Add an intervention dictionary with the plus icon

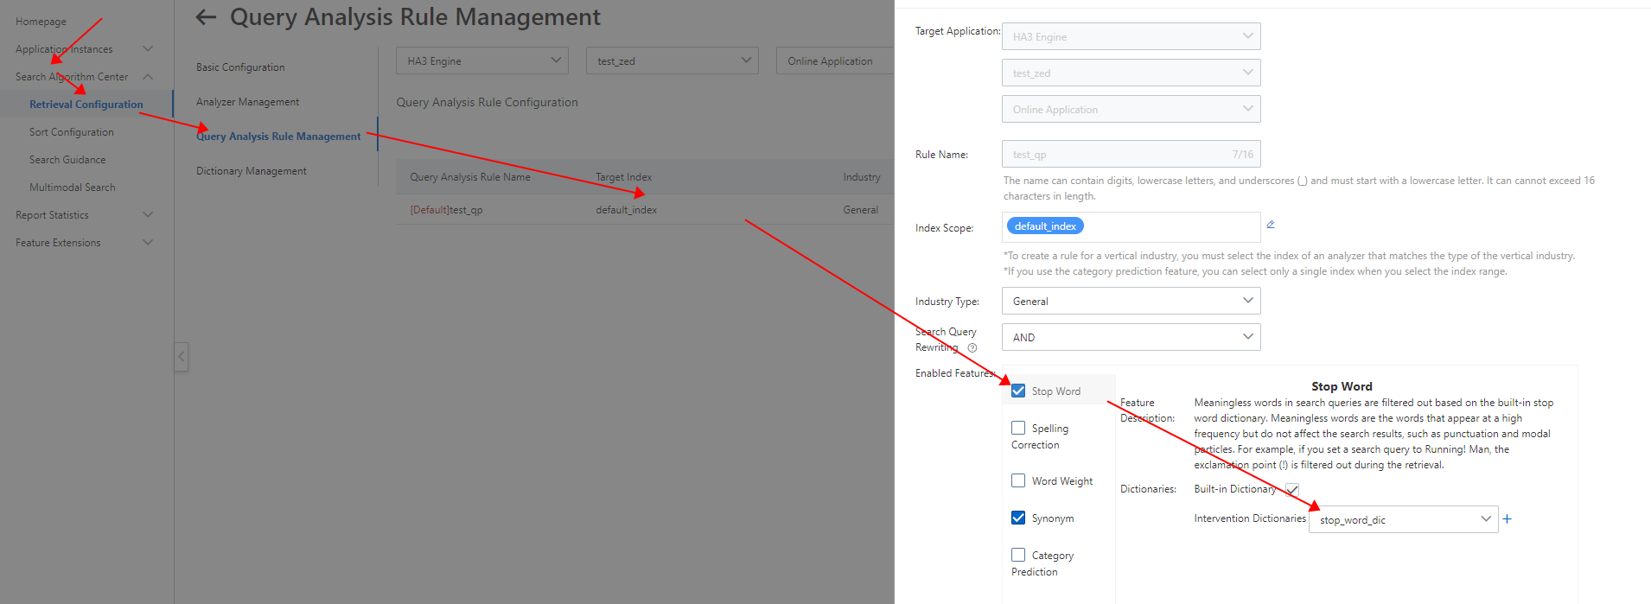[x=1508, y=519]
